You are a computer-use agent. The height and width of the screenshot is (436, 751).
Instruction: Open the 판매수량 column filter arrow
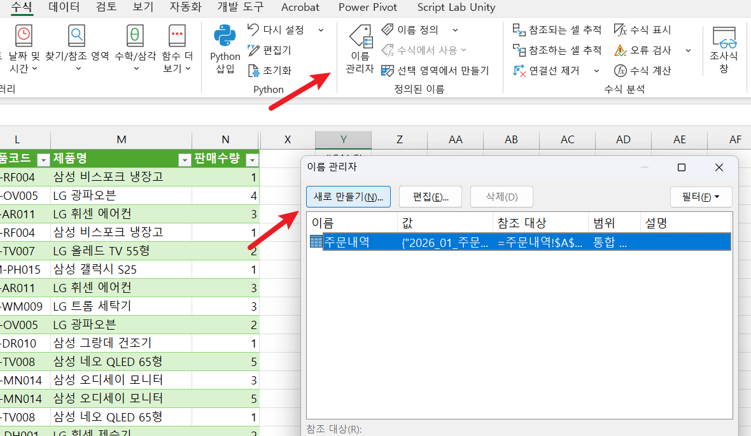(252, 160)
